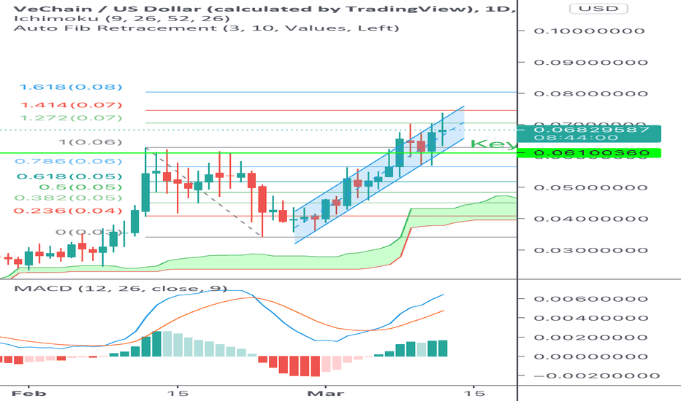Click the current price label 0.06829587
Screen dimensions: 681x401
590,130
